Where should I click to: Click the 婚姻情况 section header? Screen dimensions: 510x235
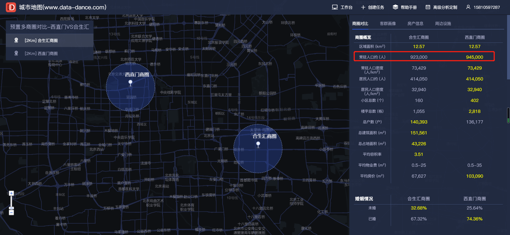coord(364,199)
